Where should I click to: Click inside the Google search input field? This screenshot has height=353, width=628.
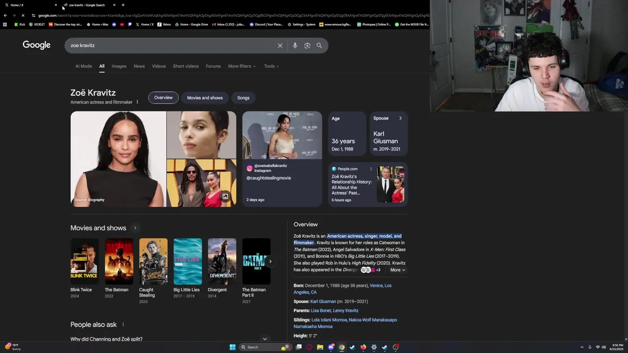coord(172,46)
